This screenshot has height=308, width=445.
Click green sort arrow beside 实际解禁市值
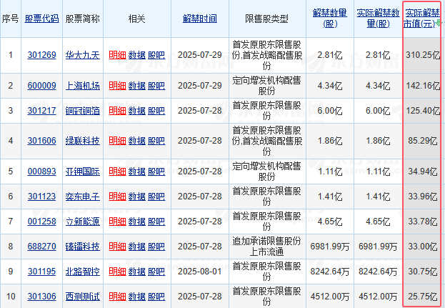[x=439, y=23]
